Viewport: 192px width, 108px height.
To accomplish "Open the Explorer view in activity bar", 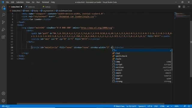I will [x=3, y=8].
